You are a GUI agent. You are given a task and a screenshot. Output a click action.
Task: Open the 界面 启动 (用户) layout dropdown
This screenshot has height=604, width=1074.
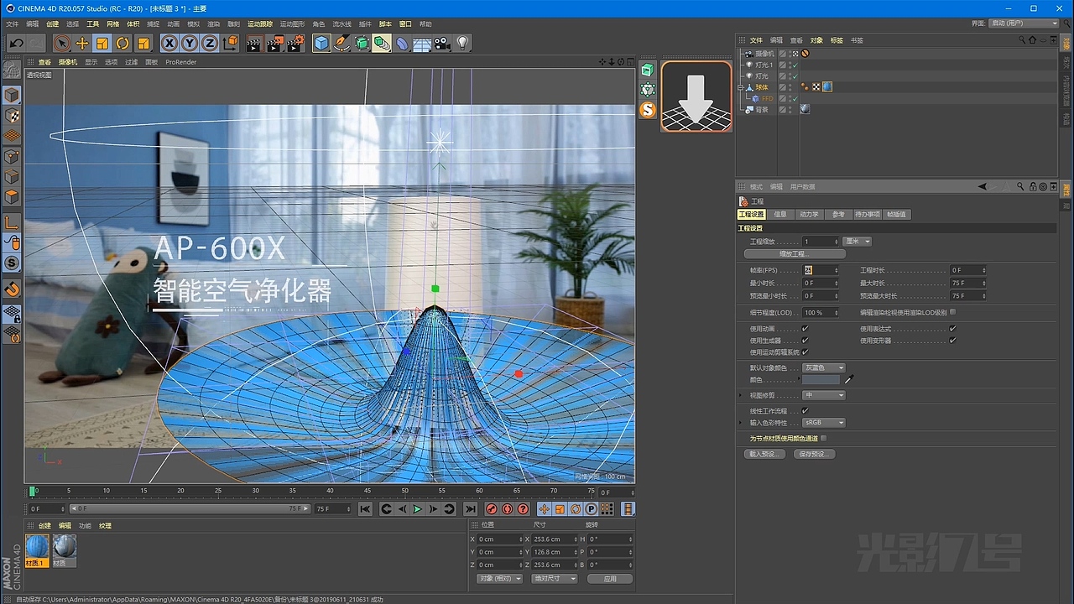pyautogui.click(x=1024, y=23)
